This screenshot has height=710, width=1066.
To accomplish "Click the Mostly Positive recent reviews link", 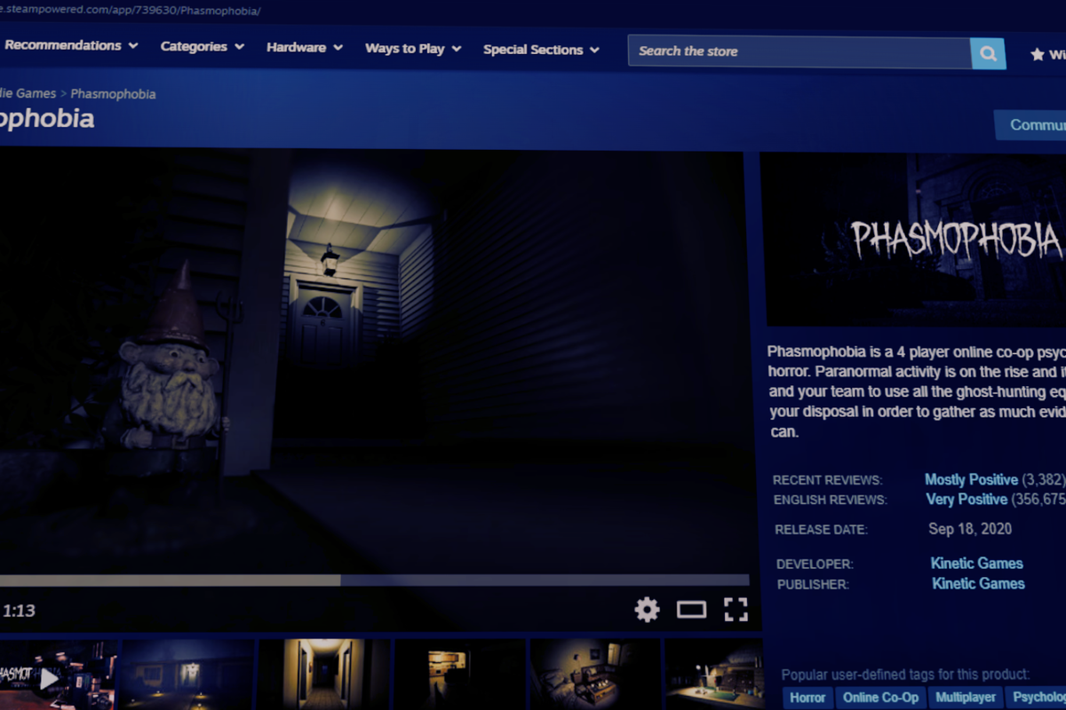I will pyautogui.click(x=971, y=479).
